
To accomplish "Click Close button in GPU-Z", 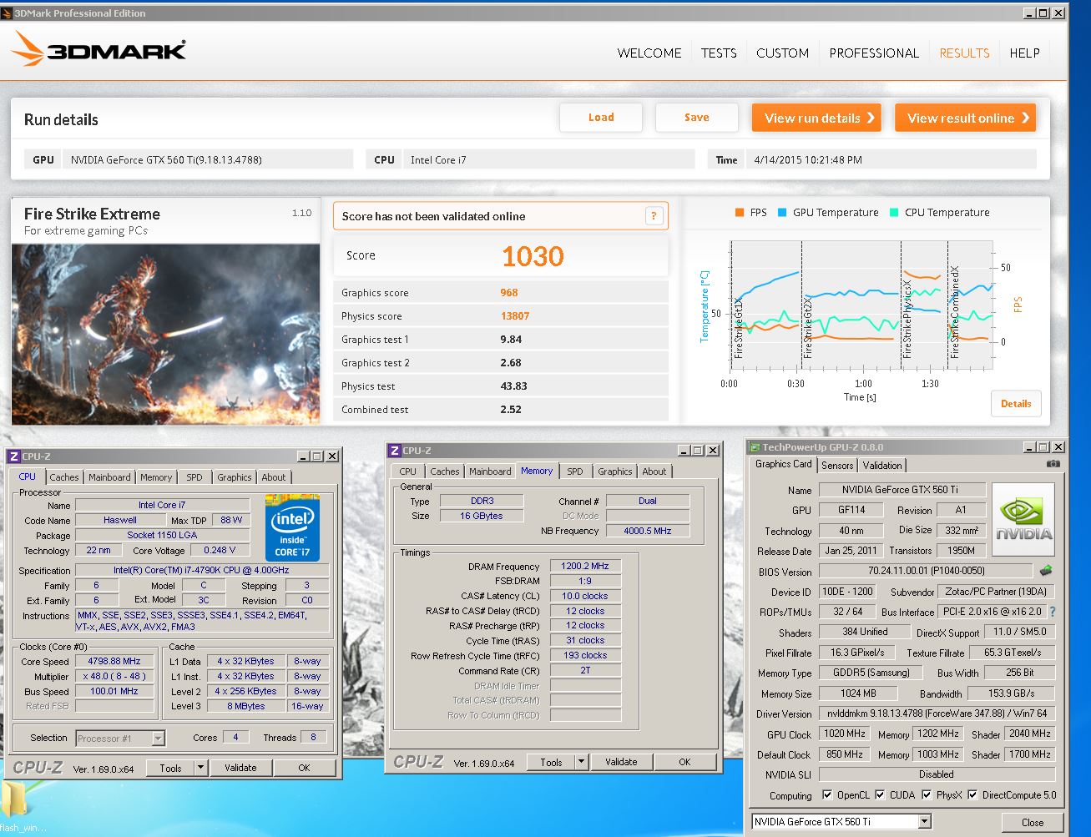I will click(1033, 822).
